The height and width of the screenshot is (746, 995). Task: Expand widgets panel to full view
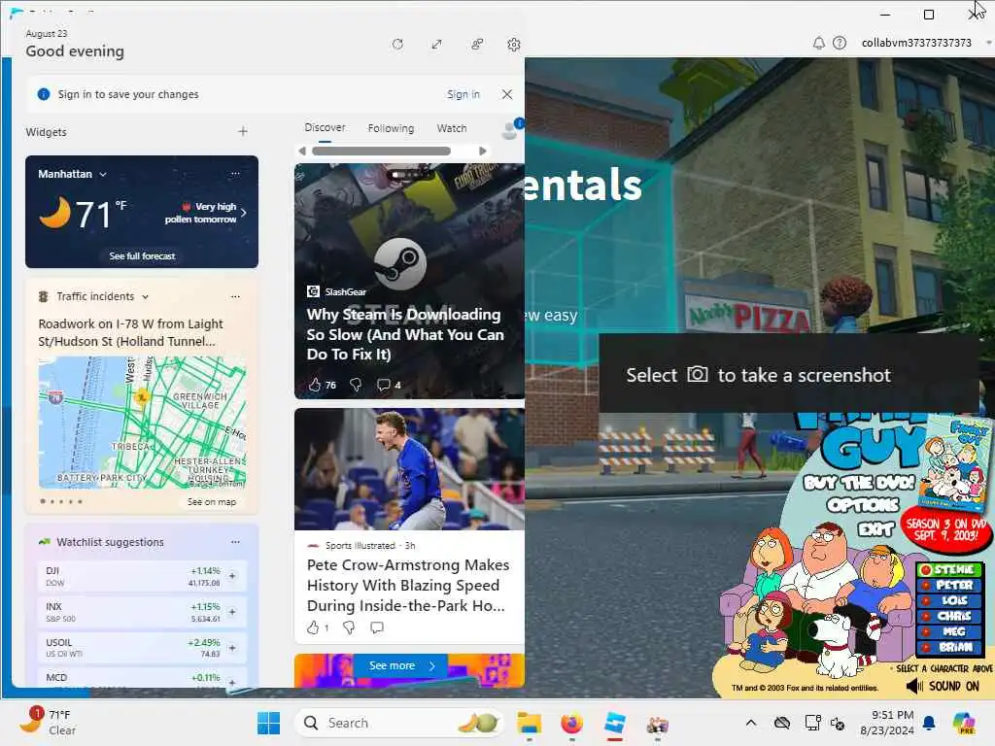point(436,45)
